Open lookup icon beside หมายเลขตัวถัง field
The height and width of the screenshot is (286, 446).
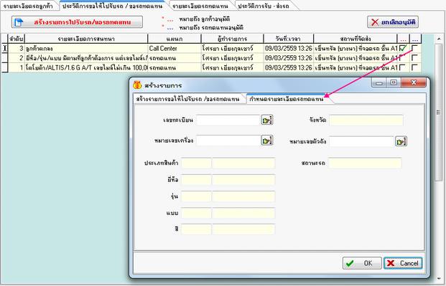click(401, 141)
